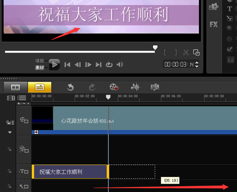
Task: Open the FX Filter library
Action: point(214,24)
